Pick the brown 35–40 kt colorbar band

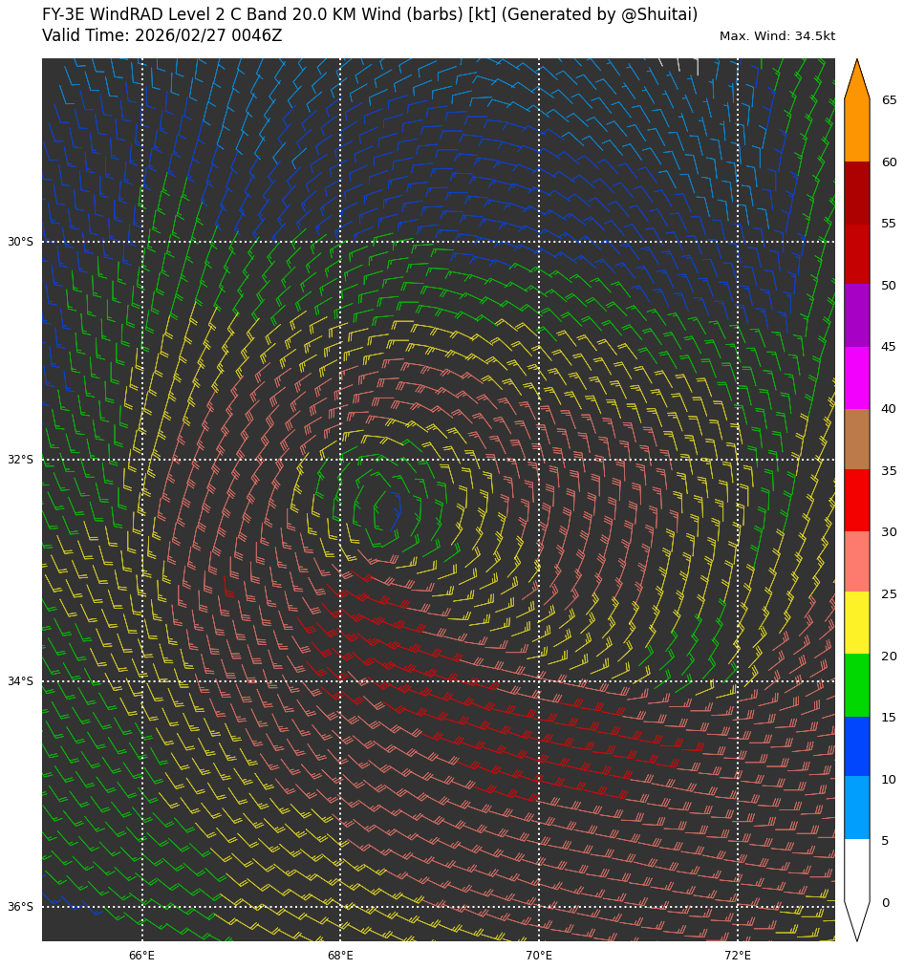(x=856, y=439)
